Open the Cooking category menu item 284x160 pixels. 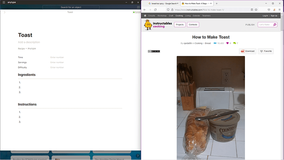[179, 16]
